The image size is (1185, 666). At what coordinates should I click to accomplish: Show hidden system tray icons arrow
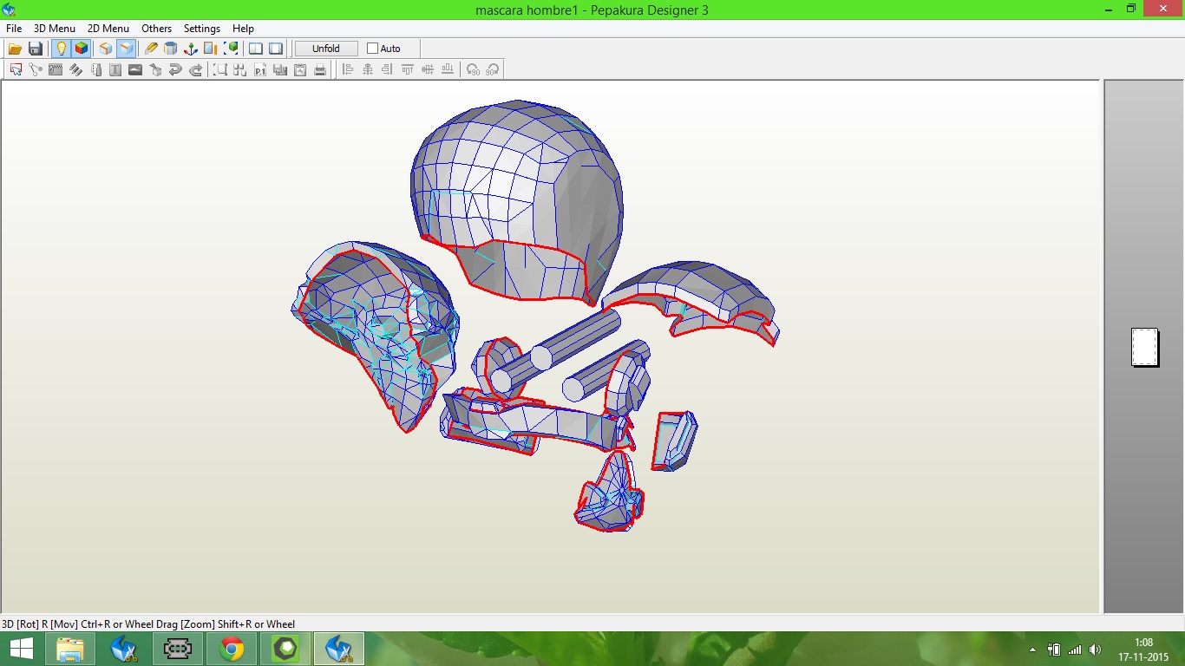(1032, 650)
